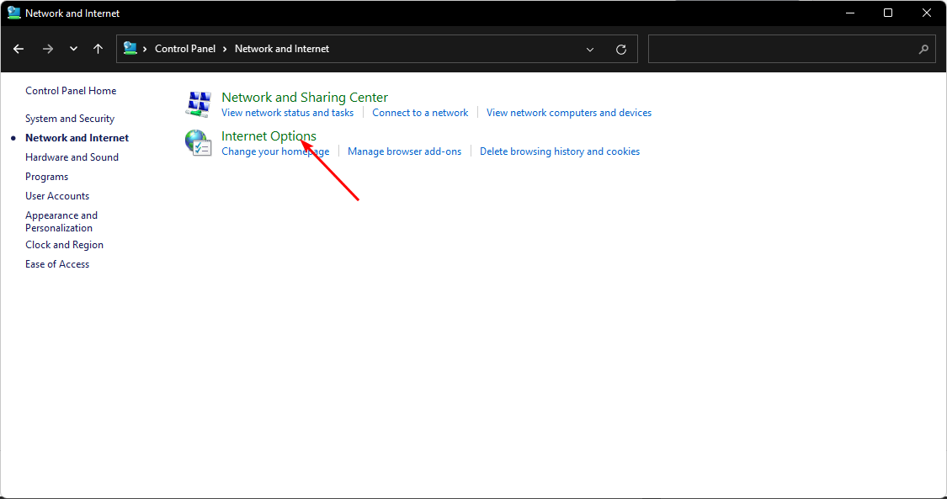Click the address bar Control Panel icon

tap(130, 48)
